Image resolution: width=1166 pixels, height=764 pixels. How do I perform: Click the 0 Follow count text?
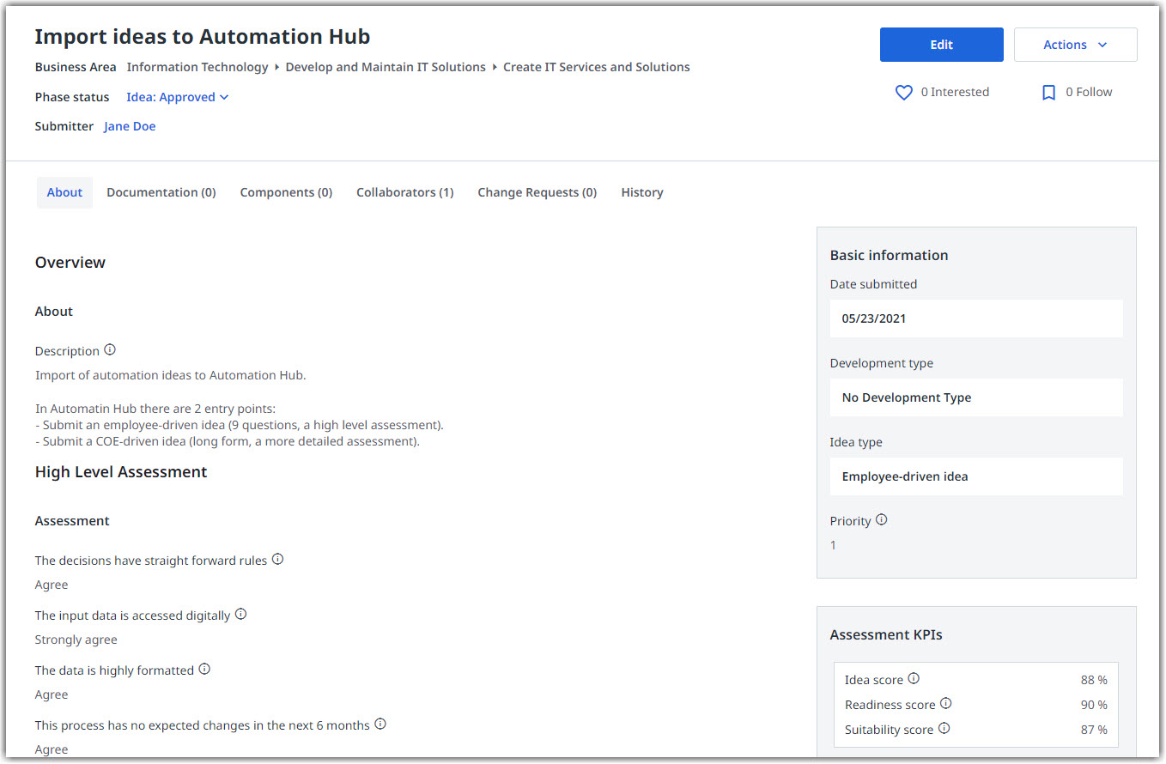[x=1089, y=92]
